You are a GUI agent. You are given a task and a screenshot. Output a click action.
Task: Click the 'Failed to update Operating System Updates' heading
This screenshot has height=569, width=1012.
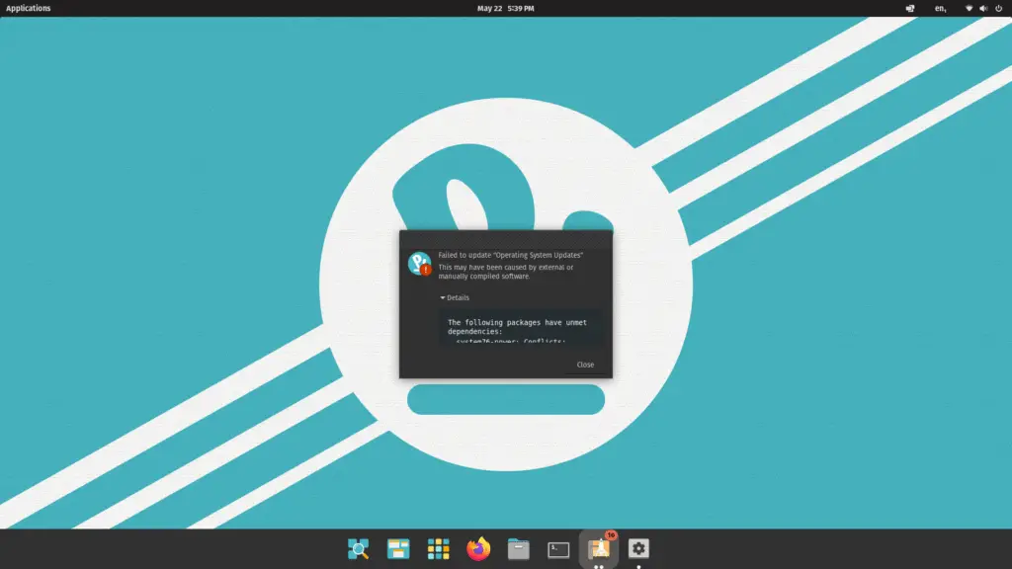click(510, 255)
